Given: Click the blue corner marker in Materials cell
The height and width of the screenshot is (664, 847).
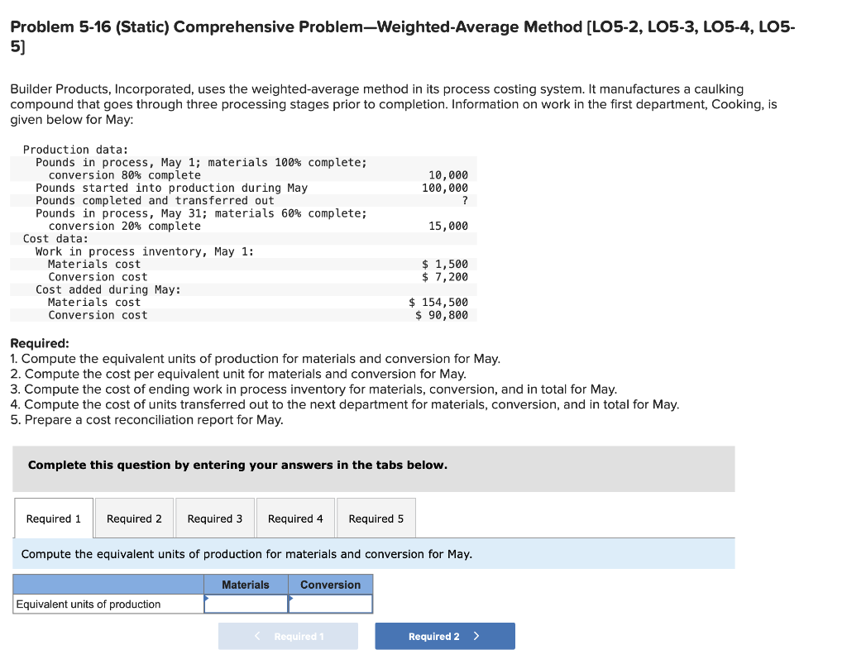Looking at the screenshot, I should coord(208,598).
